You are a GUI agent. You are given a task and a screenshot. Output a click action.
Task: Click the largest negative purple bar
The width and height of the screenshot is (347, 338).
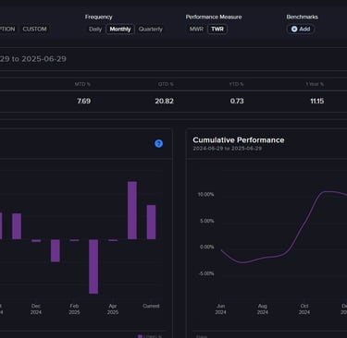93,267
